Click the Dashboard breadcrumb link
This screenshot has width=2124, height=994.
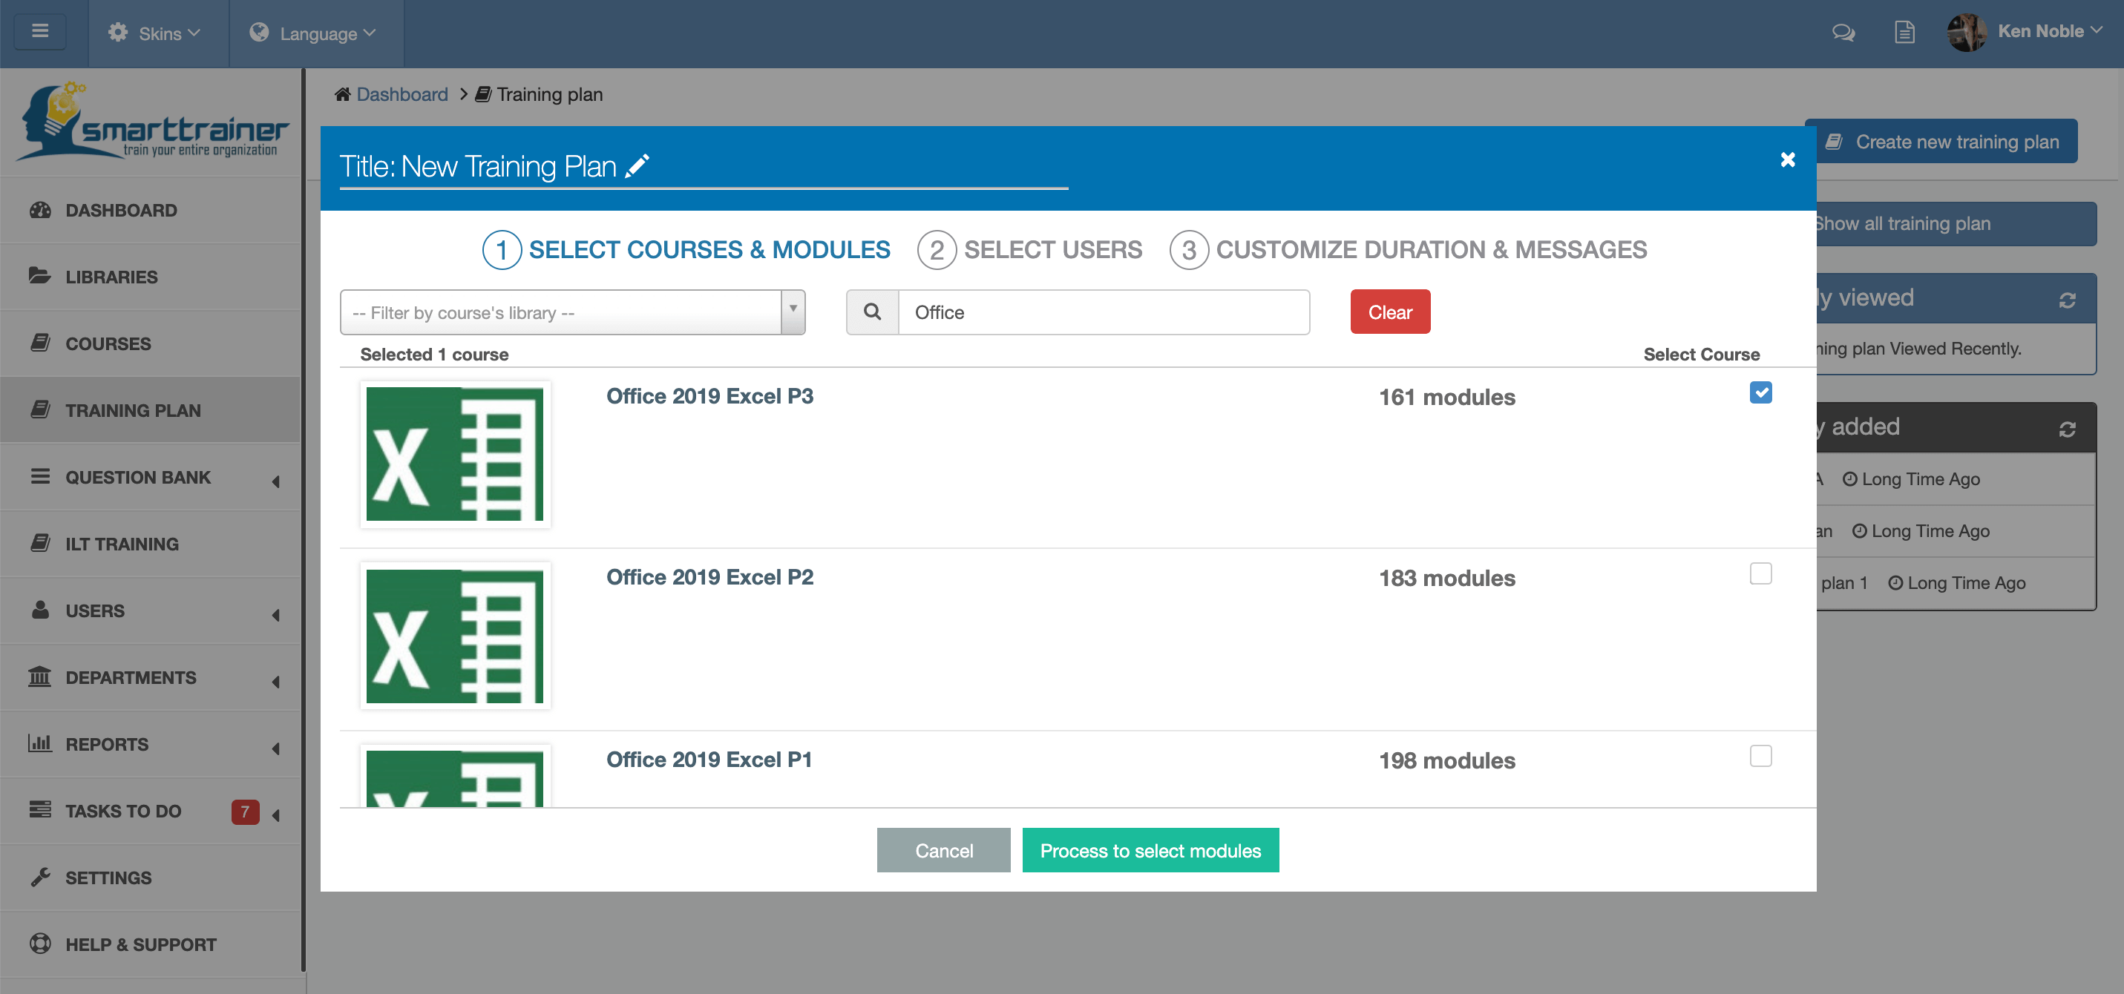pyautogui.click(x=402, y=94)
